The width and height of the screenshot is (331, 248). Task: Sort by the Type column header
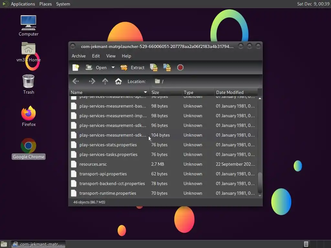pyautogui.click(x=198, y=92)
